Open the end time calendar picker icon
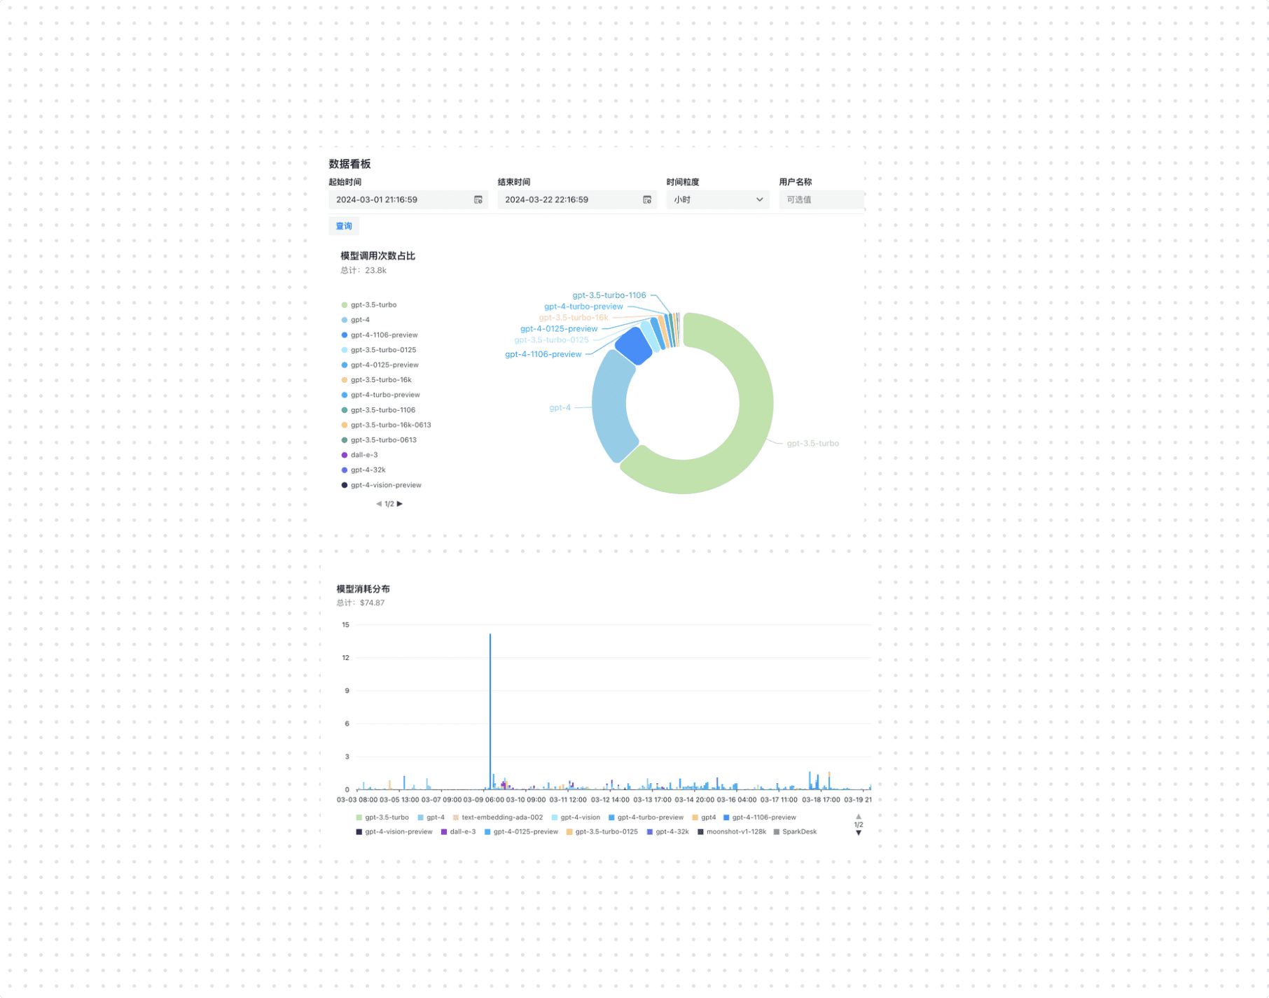The height and width of the screenshot is (998, 1269). pos(647,200)
